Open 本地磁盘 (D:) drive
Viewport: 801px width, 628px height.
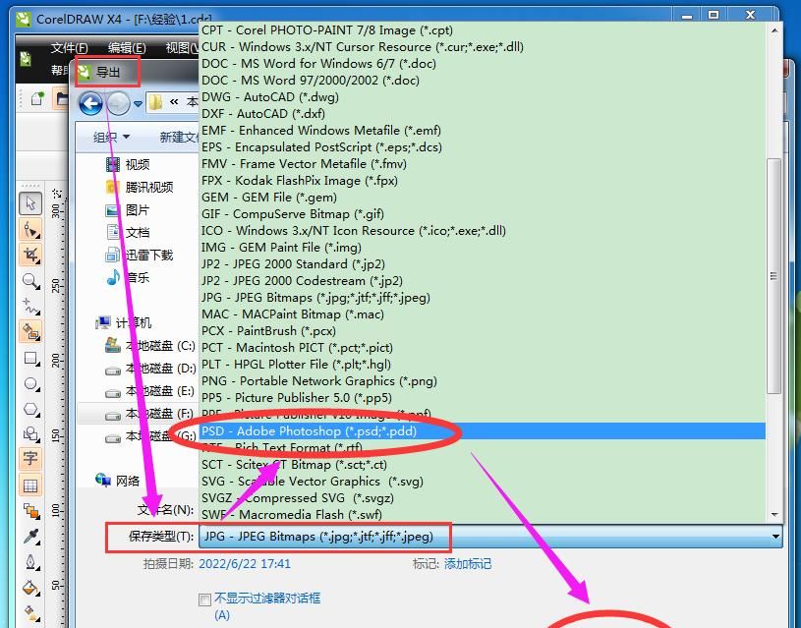150,369
